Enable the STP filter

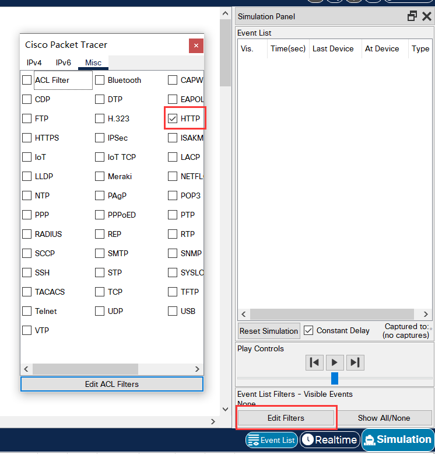100,273
